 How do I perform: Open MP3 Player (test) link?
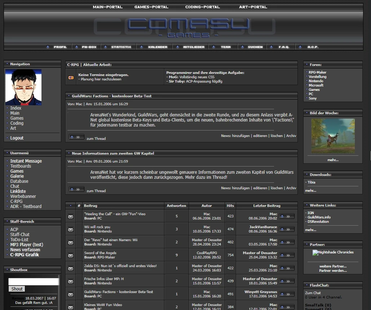tap(27, 245)
